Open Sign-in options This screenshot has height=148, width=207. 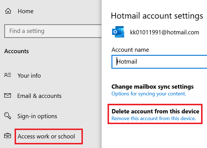pos(37,116)
